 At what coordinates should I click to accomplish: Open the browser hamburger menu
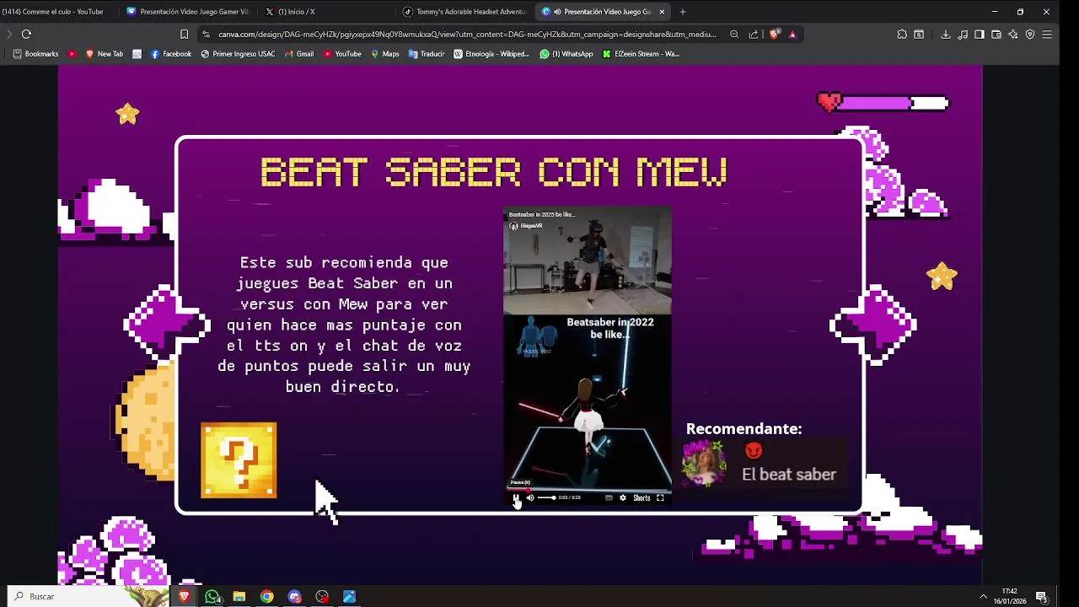click(1047, 35)
